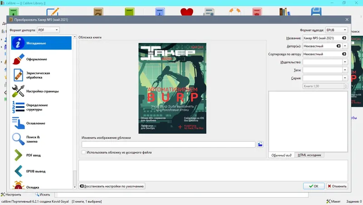Viewport: 363px width, 205px height.
Task: Clear the Сортировка по автору field
Action: coord(344,54)
